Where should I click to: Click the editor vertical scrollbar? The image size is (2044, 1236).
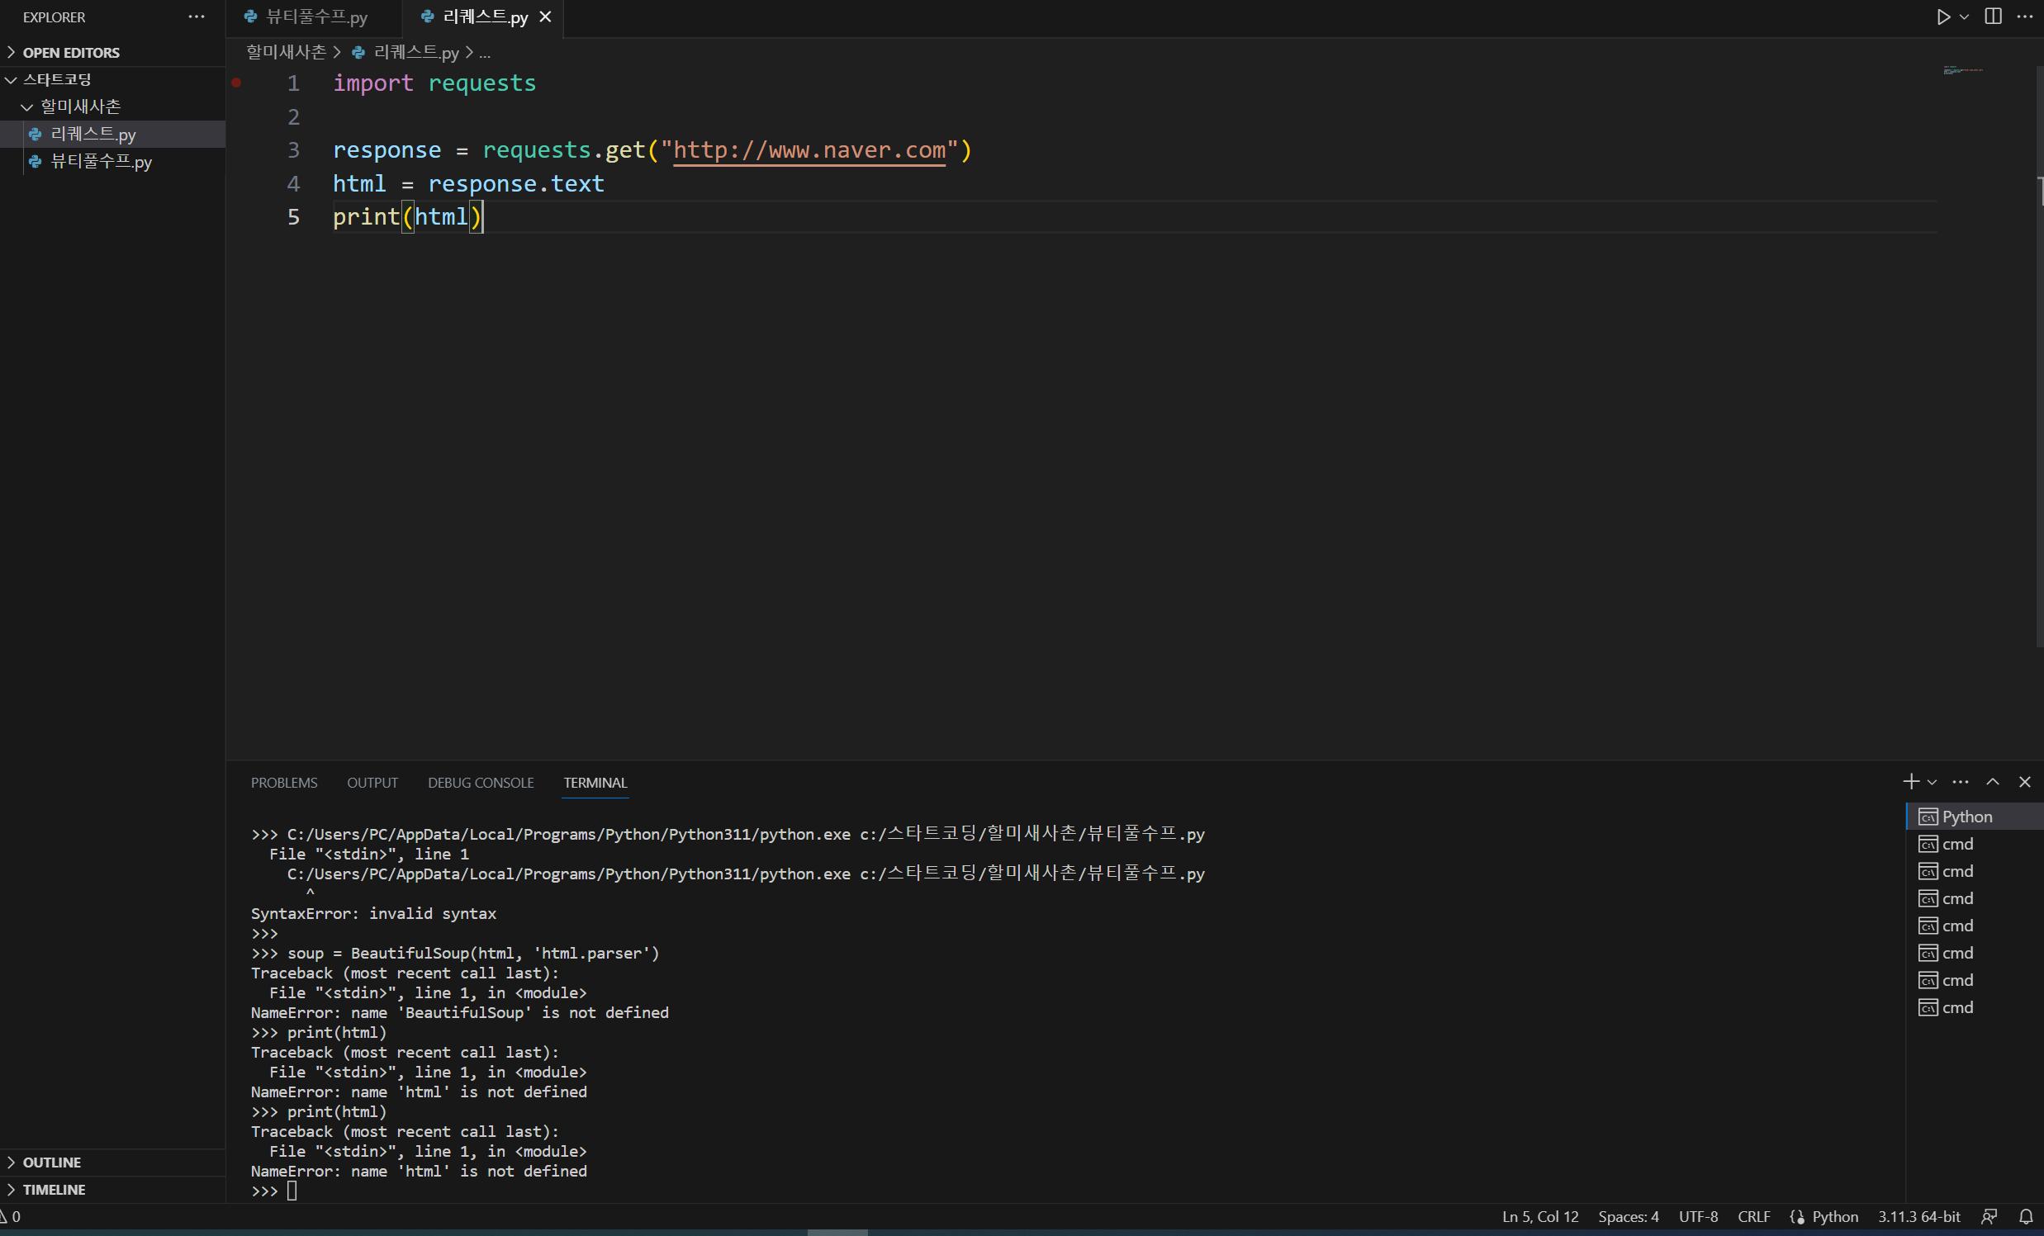pyautogui.click(x=2039, y=357)
